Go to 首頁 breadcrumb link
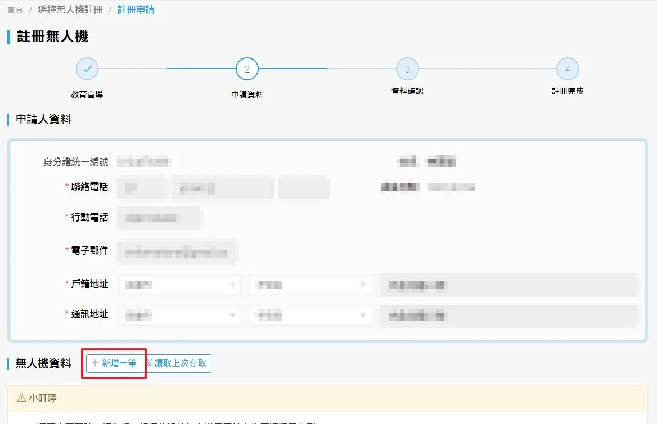 [15, 10]
